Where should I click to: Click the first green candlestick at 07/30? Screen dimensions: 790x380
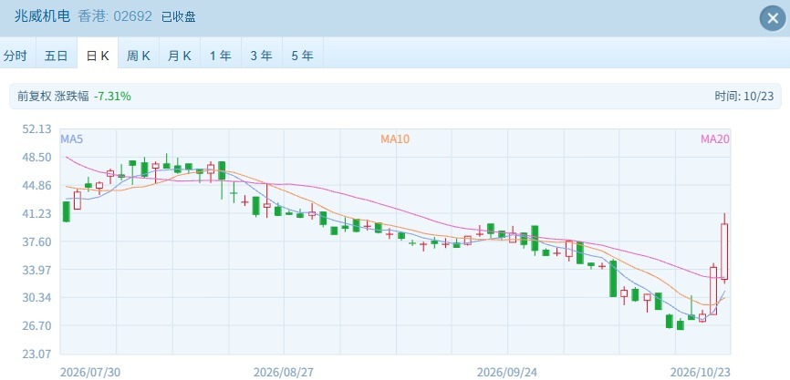(66, 211)
